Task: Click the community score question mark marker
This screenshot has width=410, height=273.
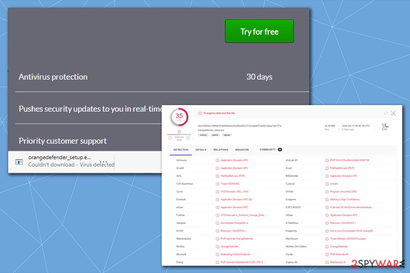Action: pos(179,131)
